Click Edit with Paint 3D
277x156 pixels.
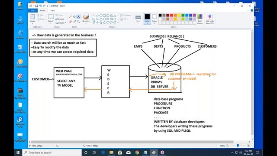coord(209,19)
